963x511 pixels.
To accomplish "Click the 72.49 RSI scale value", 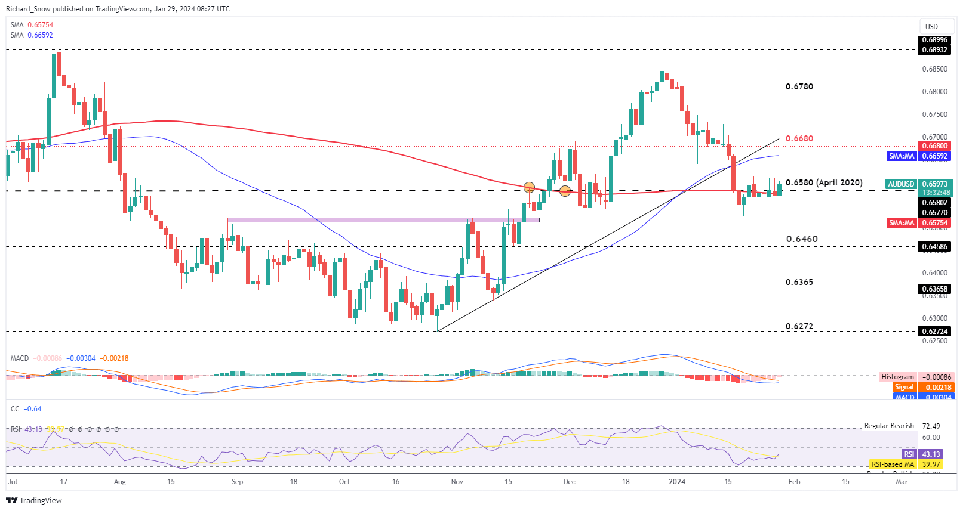I will (931, 426).
